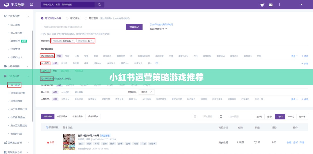
Task: Click the 开始日期 date input
Action: [208, 117]
